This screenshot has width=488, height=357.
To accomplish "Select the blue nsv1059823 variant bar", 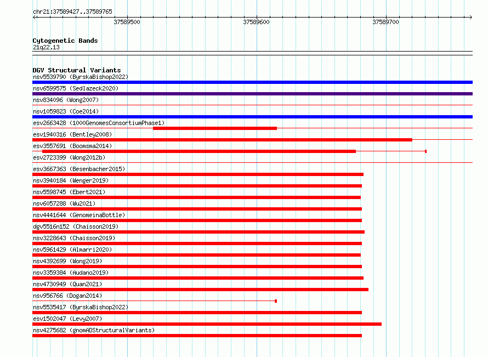I will click(x=252, y=117).
